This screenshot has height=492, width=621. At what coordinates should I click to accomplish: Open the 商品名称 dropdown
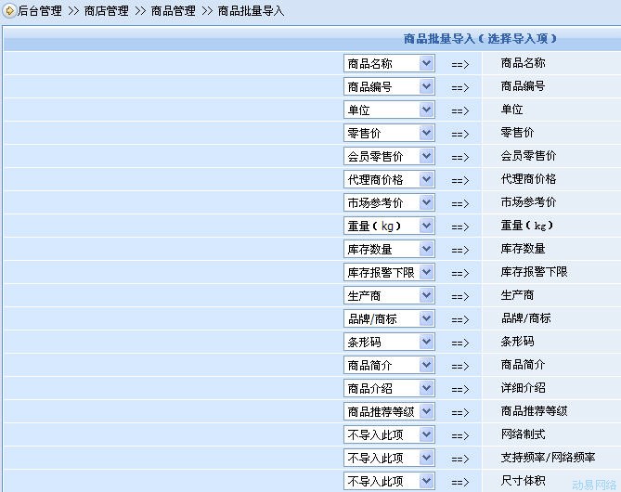[x=388, y=63]
